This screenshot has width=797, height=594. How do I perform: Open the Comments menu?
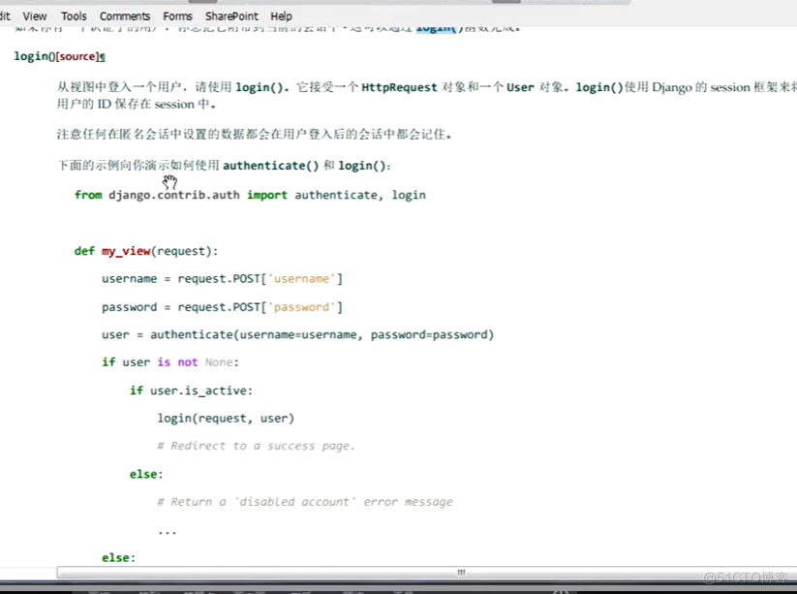click(x=124, y=16)
